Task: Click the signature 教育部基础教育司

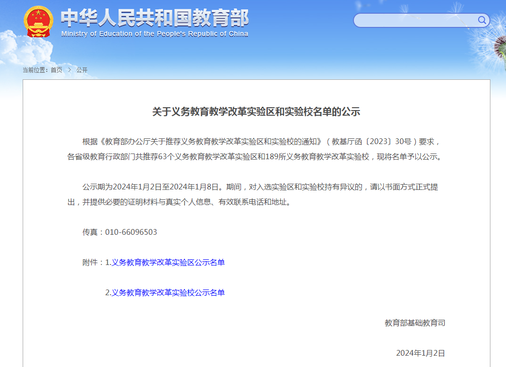Action: pos(415,323)
